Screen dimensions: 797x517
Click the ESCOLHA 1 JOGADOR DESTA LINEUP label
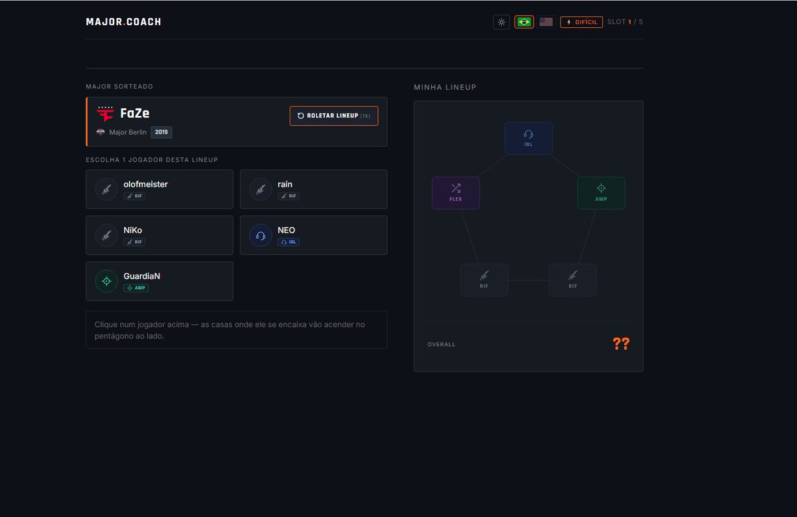tap(151, 159)
